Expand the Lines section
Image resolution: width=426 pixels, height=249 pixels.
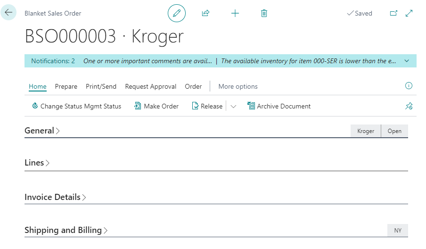(37, 163)
